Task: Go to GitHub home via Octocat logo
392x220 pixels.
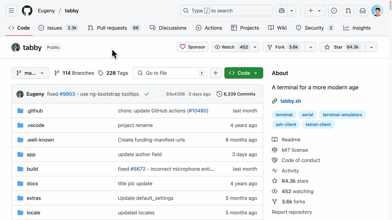Action: (27, 11)
